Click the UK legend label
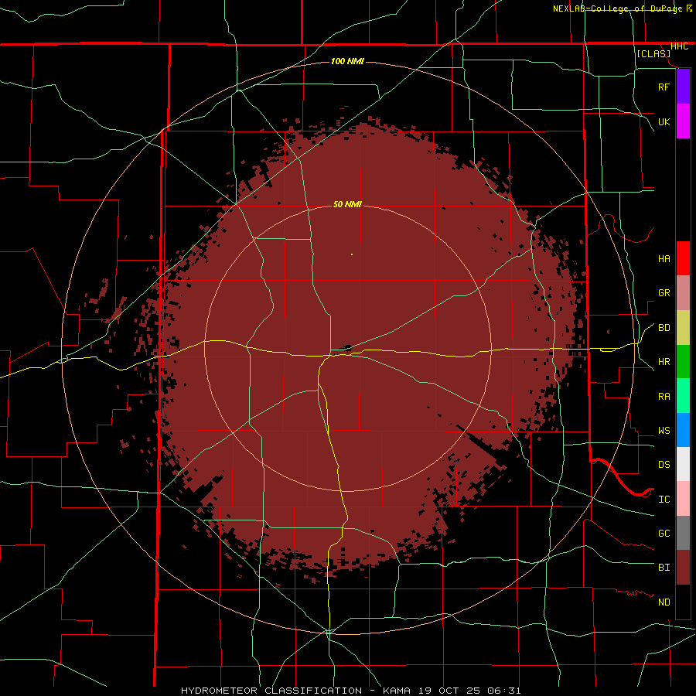The height and width of the screenshot is (696, 696). click(664, 122)
